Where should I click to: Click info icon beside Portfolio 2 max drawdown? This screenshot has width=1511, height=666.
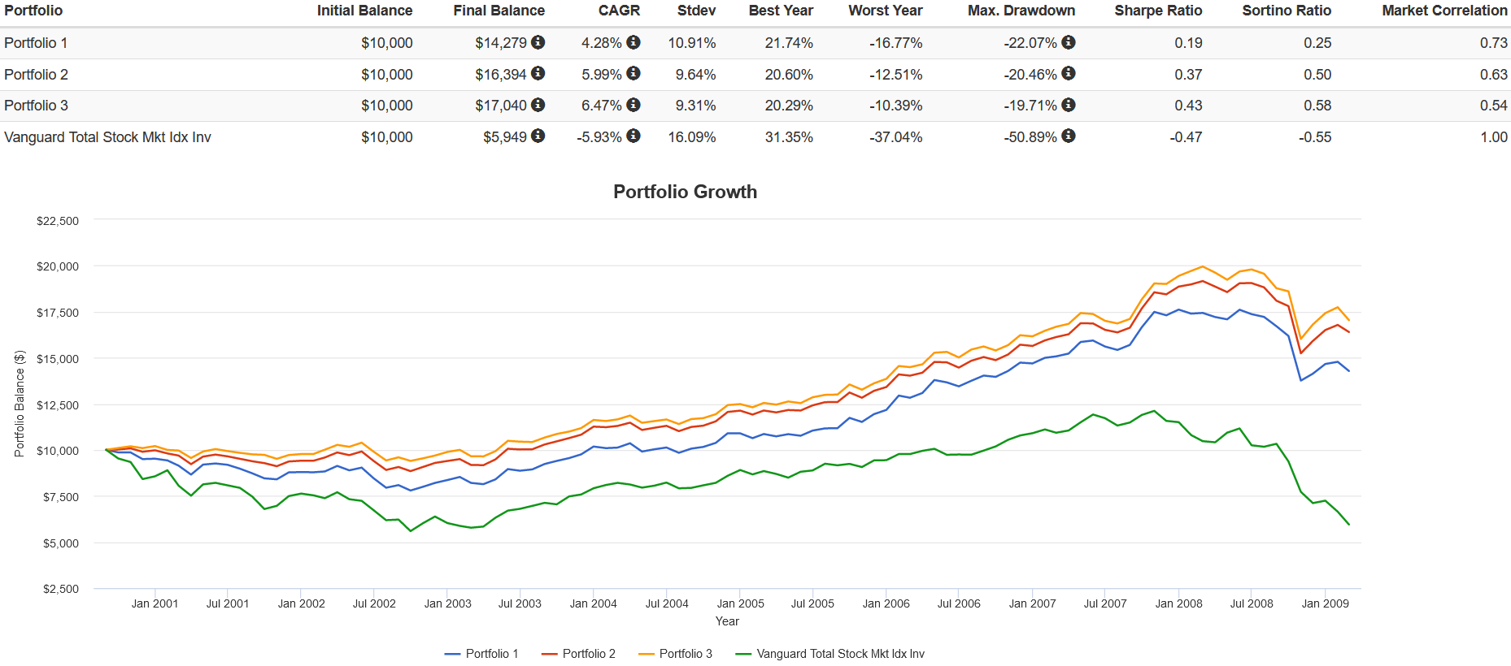click(1069, 73)
